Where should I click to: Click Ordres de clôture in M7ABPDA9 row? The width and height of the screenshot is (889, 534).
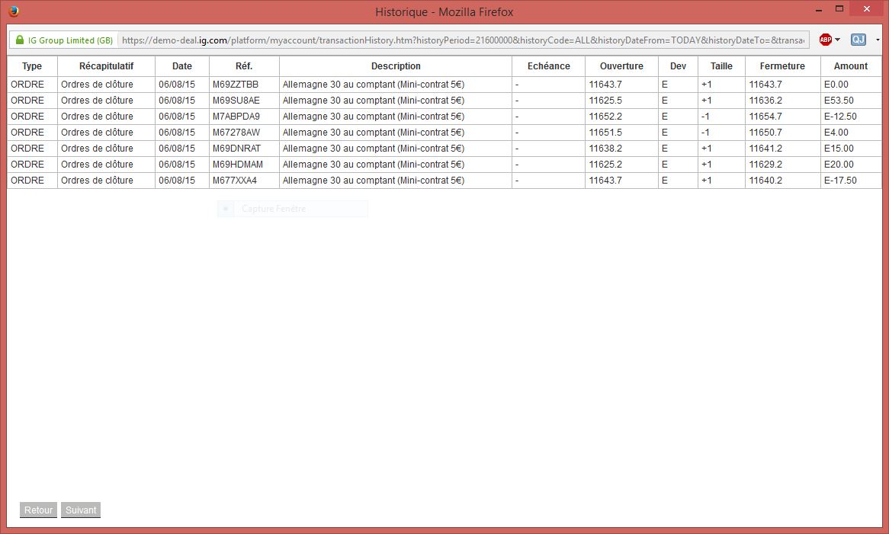click(97, 116)
